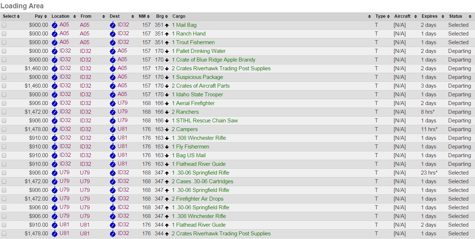Tick checkbox for 2 Cases .30-06 Cartridges
Image resolution: width=475 pixels, height=239 pixels.
(x=4, y=181)
